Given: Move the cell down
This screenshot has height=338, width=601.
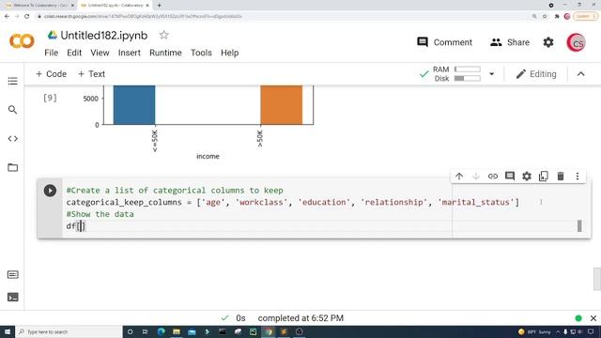Looking at the screenshot, I should click(x=476, y=177).
